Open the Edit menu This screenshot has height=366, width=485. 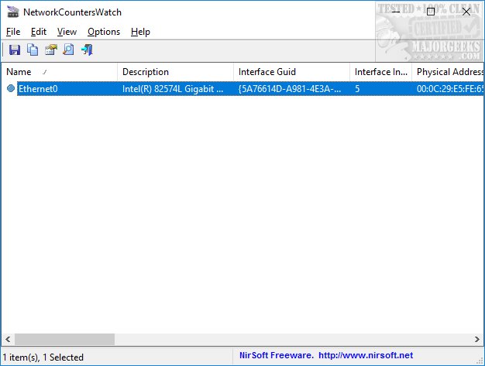(x=39, y=32)
